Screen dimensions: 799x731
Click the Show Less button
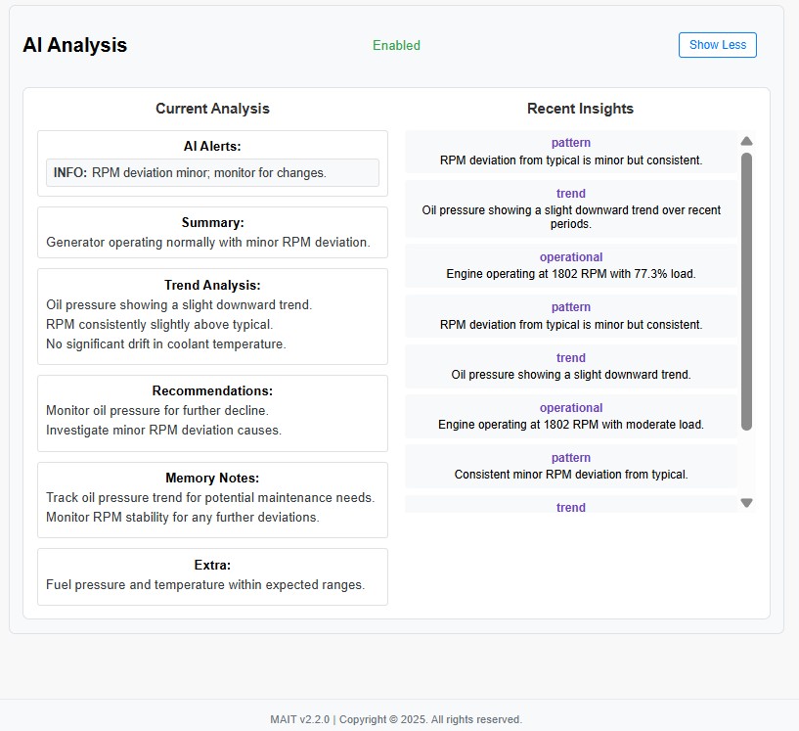pyautogui.click(x=717, y=45)
